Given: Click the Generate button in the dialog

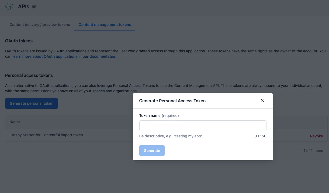Looking at the screenshot, I should [152, 151].
